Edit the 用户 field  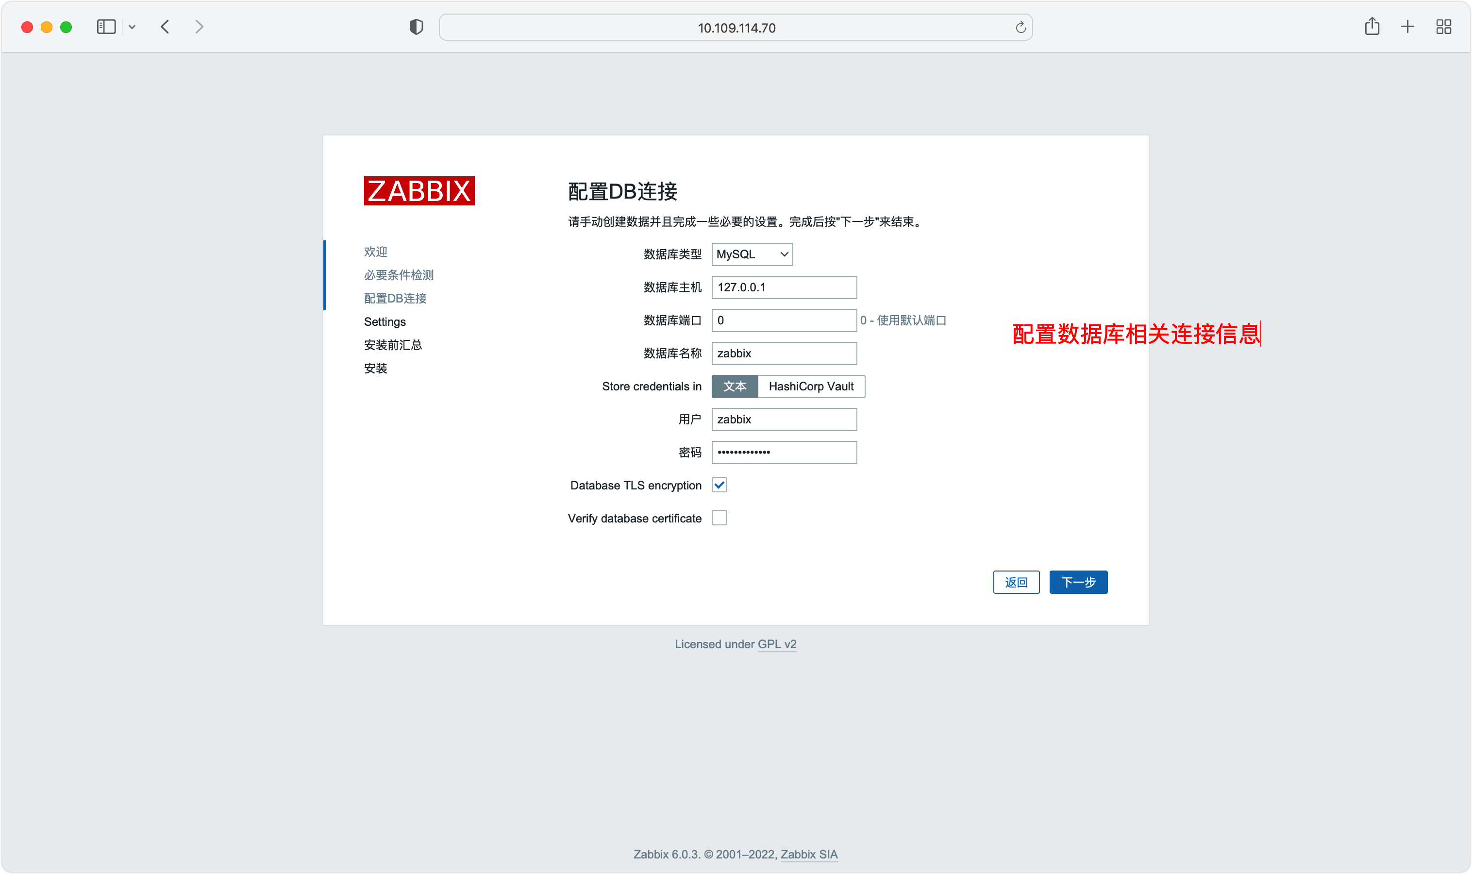coord(784,420)
